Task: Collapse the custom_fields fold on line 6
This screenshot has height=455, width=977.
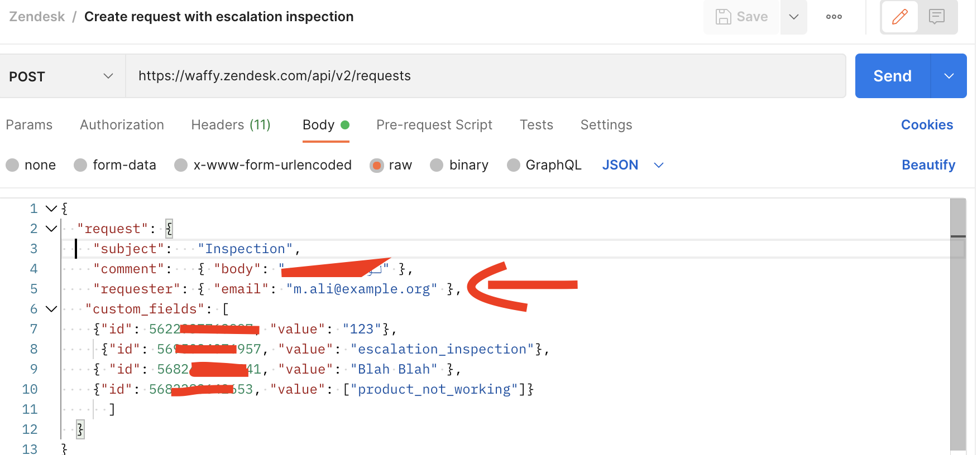Action: point(51,309)
